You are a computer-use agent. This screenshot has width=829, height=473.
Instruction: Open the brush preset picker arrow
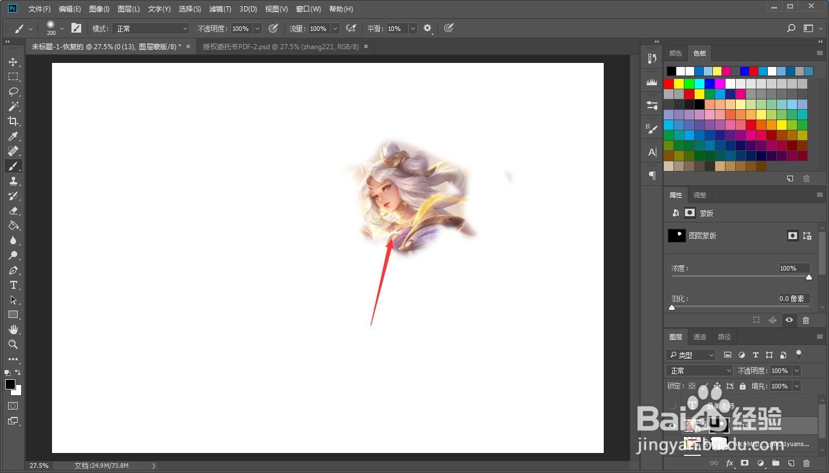(x=62, y=29)
